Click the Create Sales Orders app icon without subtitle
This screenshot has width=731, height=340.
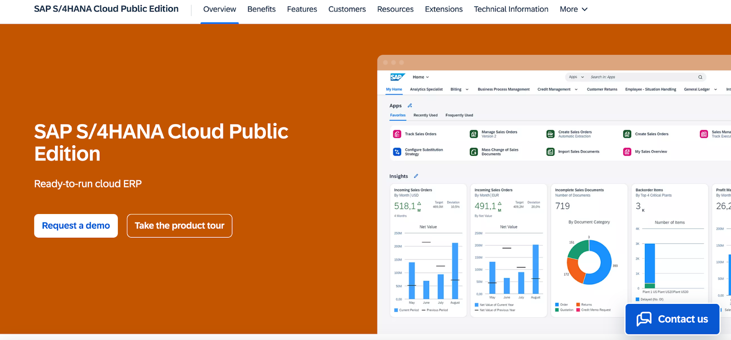pyautogui.click(x=627, y=134)
